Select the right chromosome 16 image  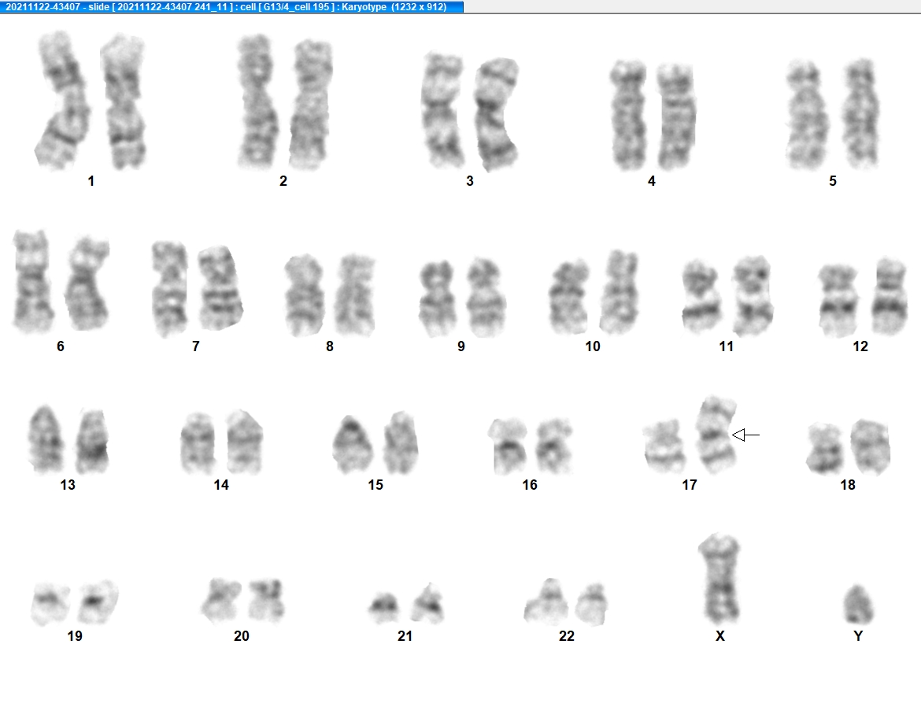pyautogui.click(x=554, y=446)
